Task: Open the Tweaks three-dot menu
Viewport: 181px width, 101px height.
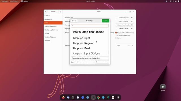Action: coord(60,12)
